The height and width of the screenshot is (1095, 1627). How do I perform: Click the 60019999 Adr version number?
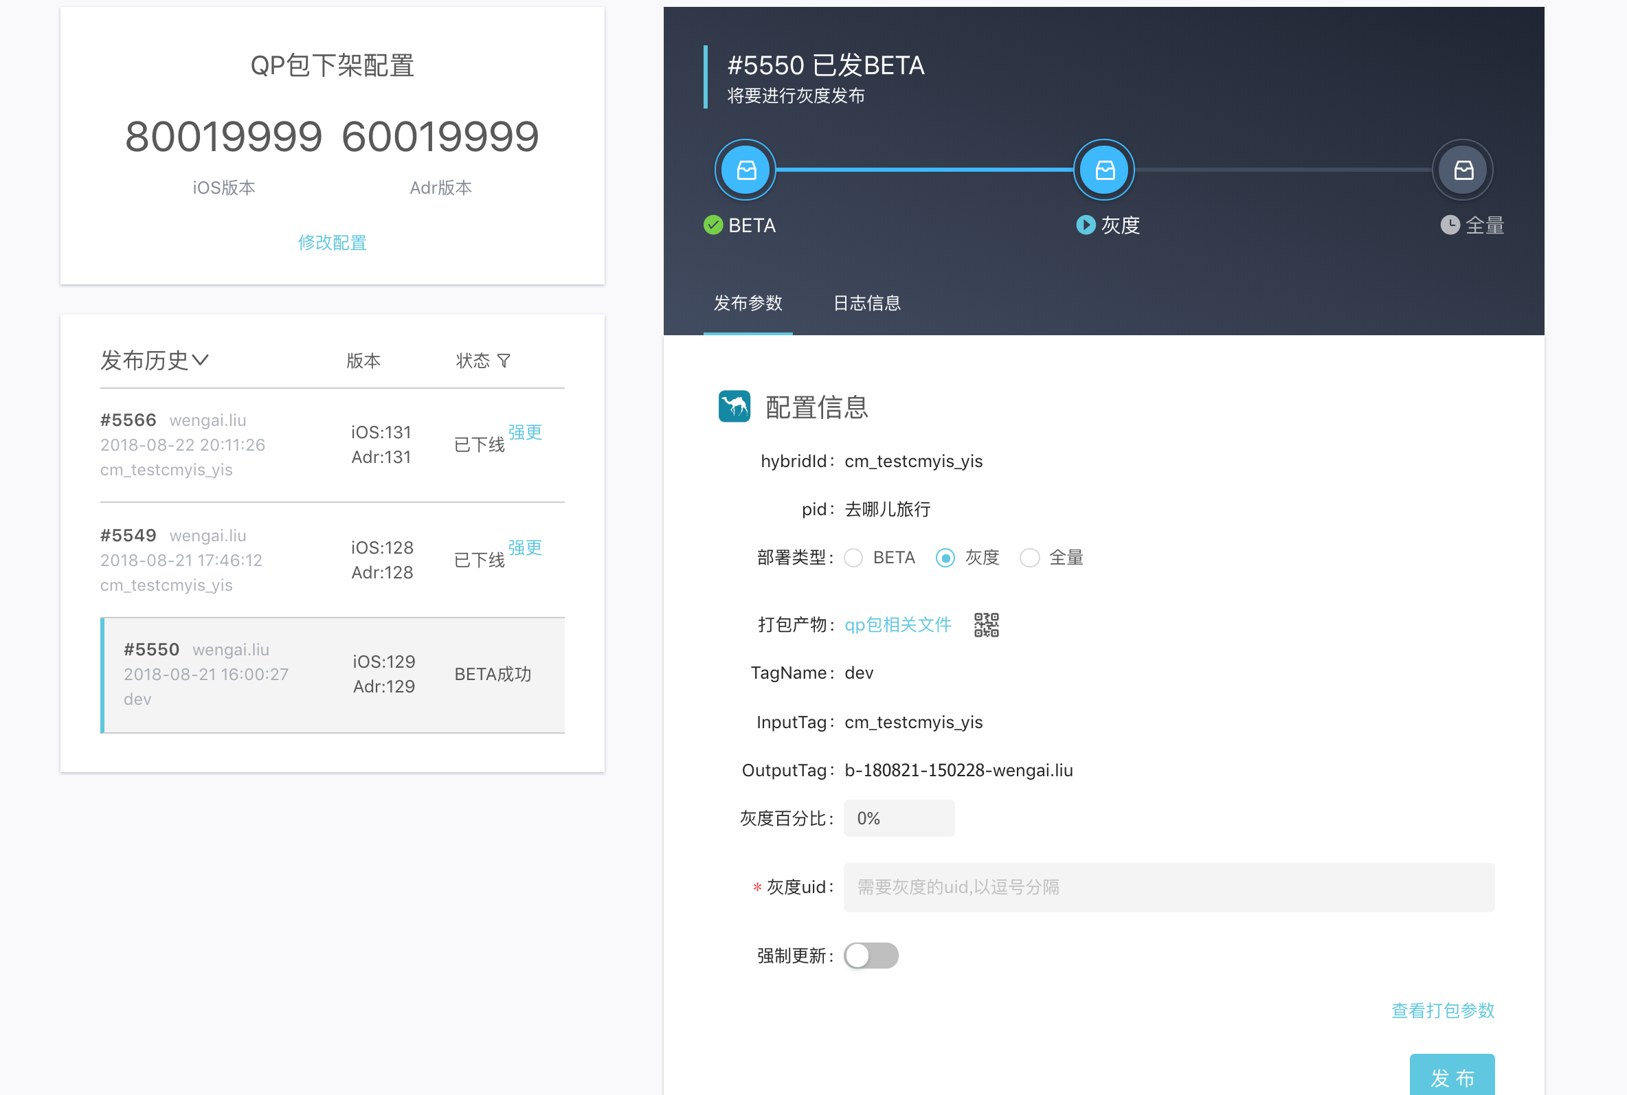pyautogui.click(x=440, y=136)
